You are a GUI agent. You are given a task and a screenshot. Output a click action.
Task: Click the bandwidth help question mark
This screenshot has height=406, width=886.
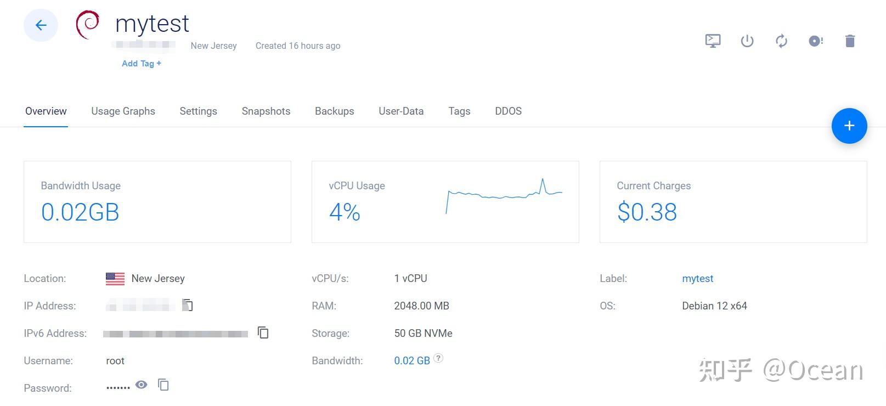438,358
